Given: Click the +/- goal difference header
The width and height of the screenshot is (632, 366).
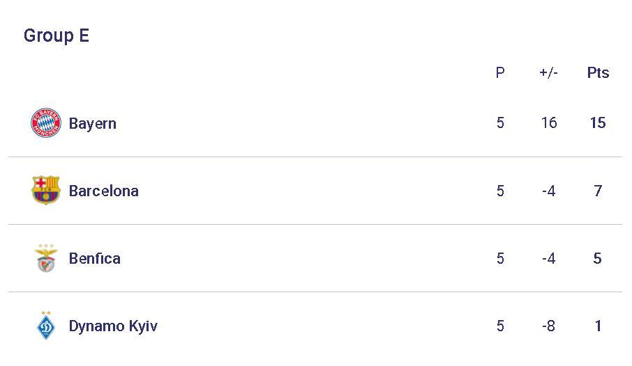Looking at the screenshot, I should [548, 73].
